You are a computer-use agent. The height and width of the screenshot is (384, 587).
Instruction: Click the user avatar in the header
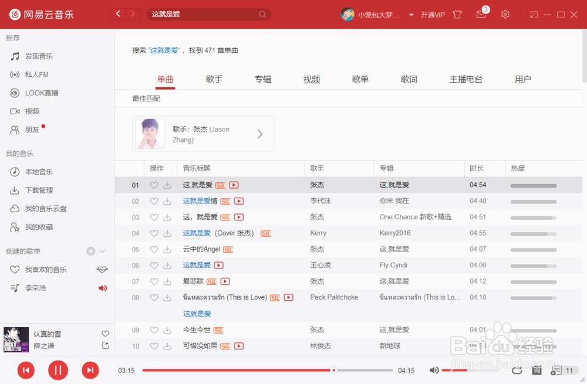(x=347, y=14)
